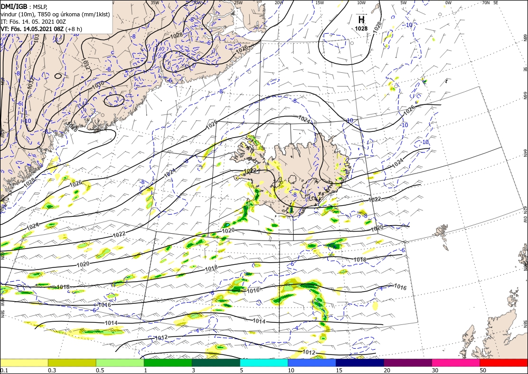The image size is (528, 374).
Task: Click the '1024' isobar label north of Iceland
Action: (x=305, y=118)
